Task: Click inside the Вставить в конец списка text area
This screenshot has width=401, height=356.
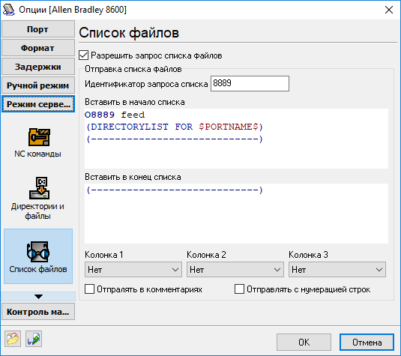Action: [236, 214]
